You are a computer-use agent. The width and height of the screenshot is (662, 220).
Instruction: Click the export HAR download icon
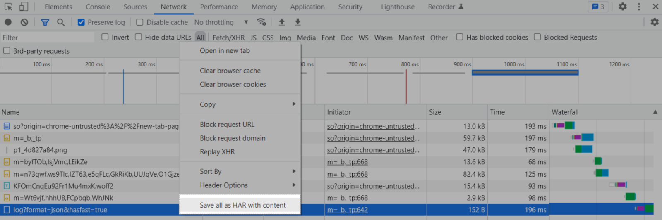click(297, 22)
